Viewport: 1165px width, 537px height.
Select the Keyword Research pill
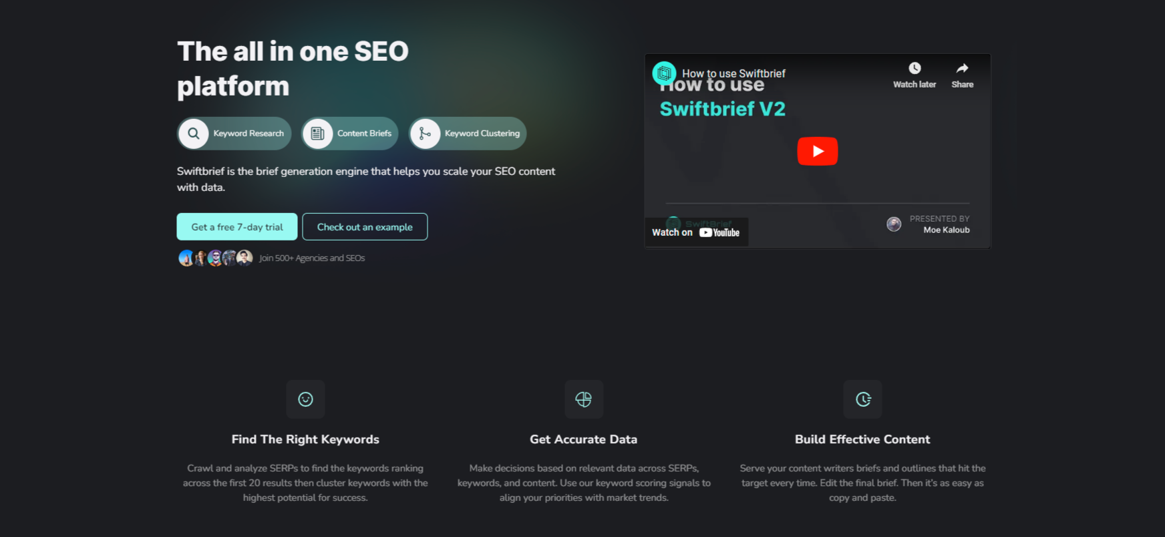click(x=234, y=133)
